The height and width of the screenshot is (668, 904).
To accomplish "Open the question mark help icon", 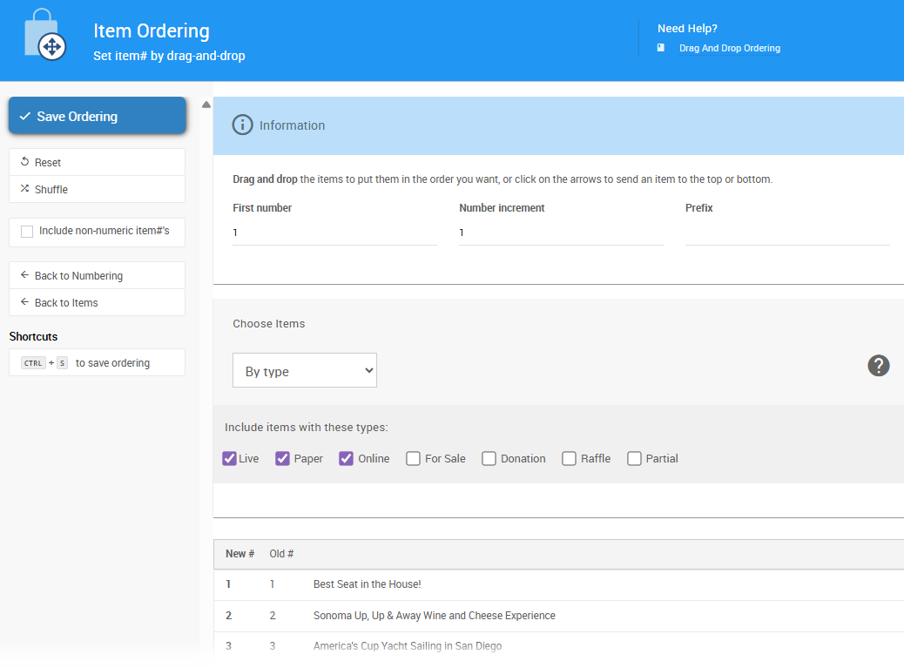I will click(x=879, y=366).
